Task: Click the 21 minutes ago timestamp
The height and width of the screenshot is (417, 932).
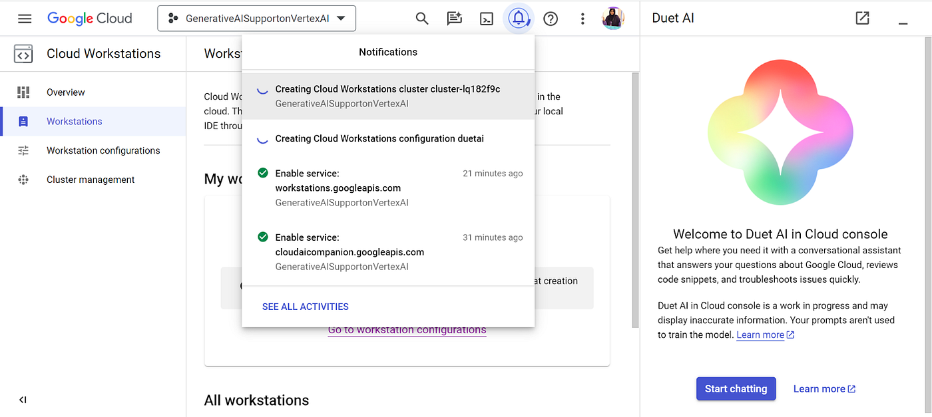Action: pyautogui.click(x=493, y=174)
